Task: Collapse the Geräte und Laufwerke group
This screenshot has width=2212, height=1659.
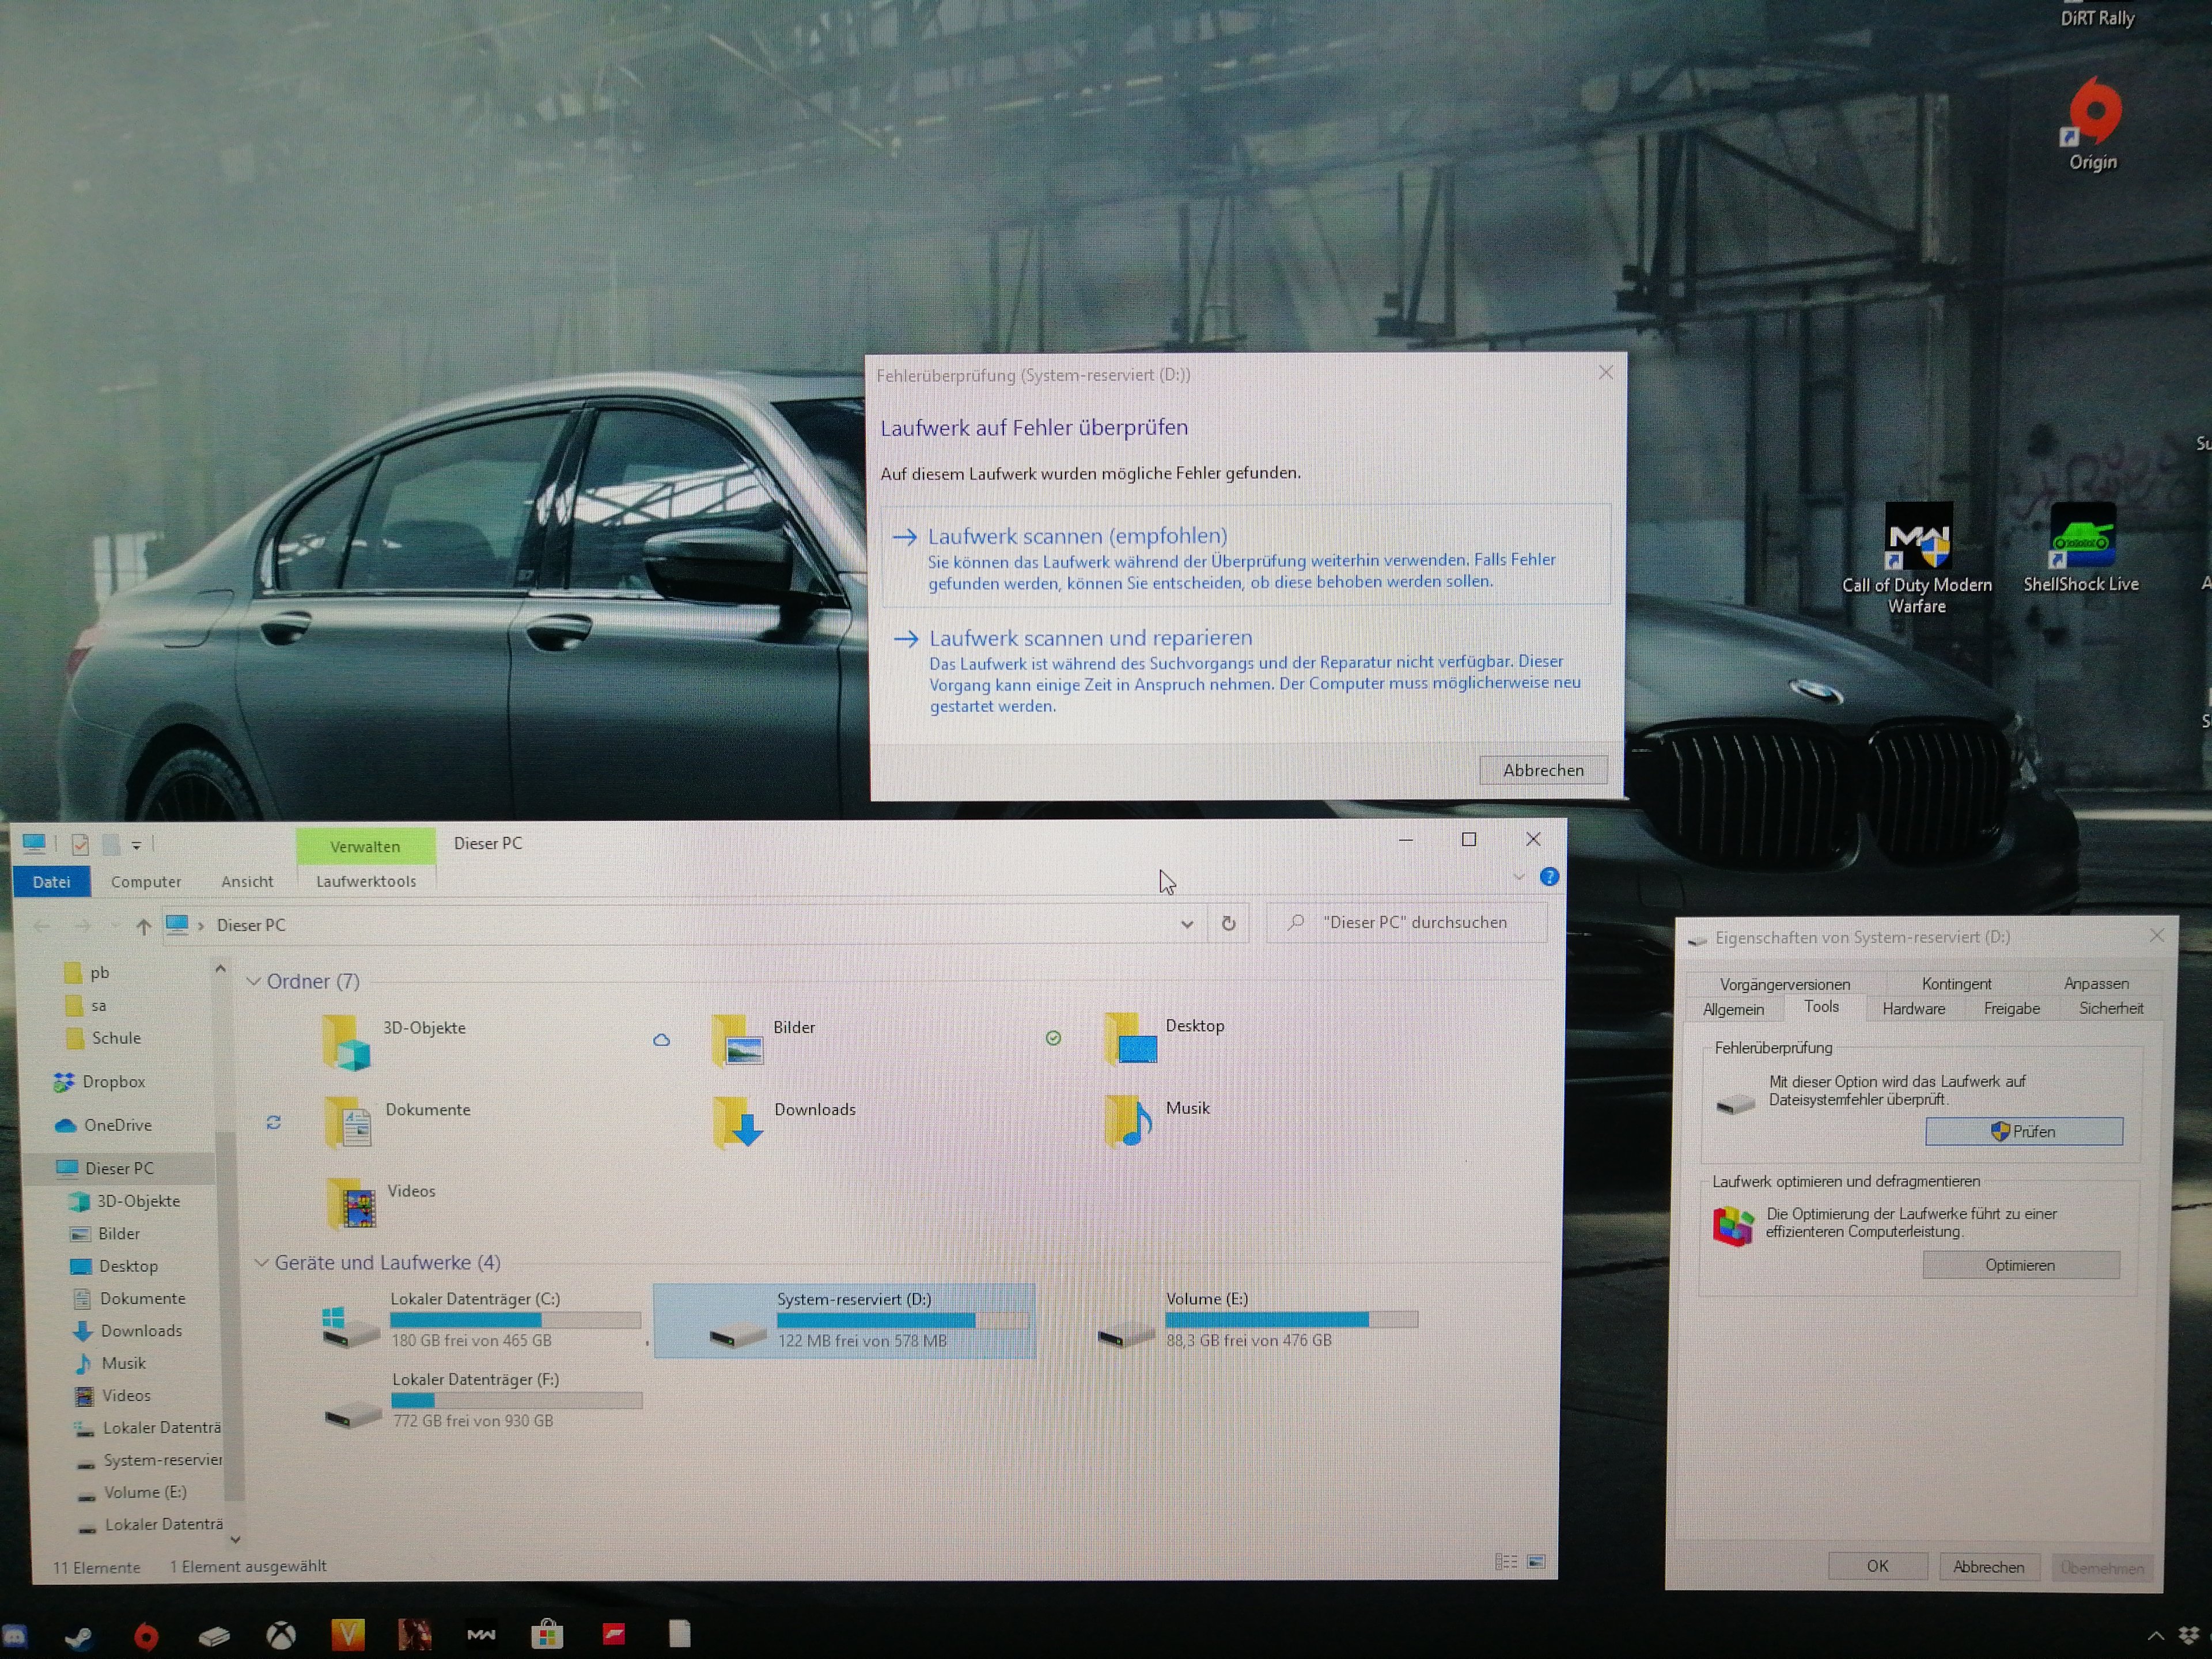Action: point(261,1263)
